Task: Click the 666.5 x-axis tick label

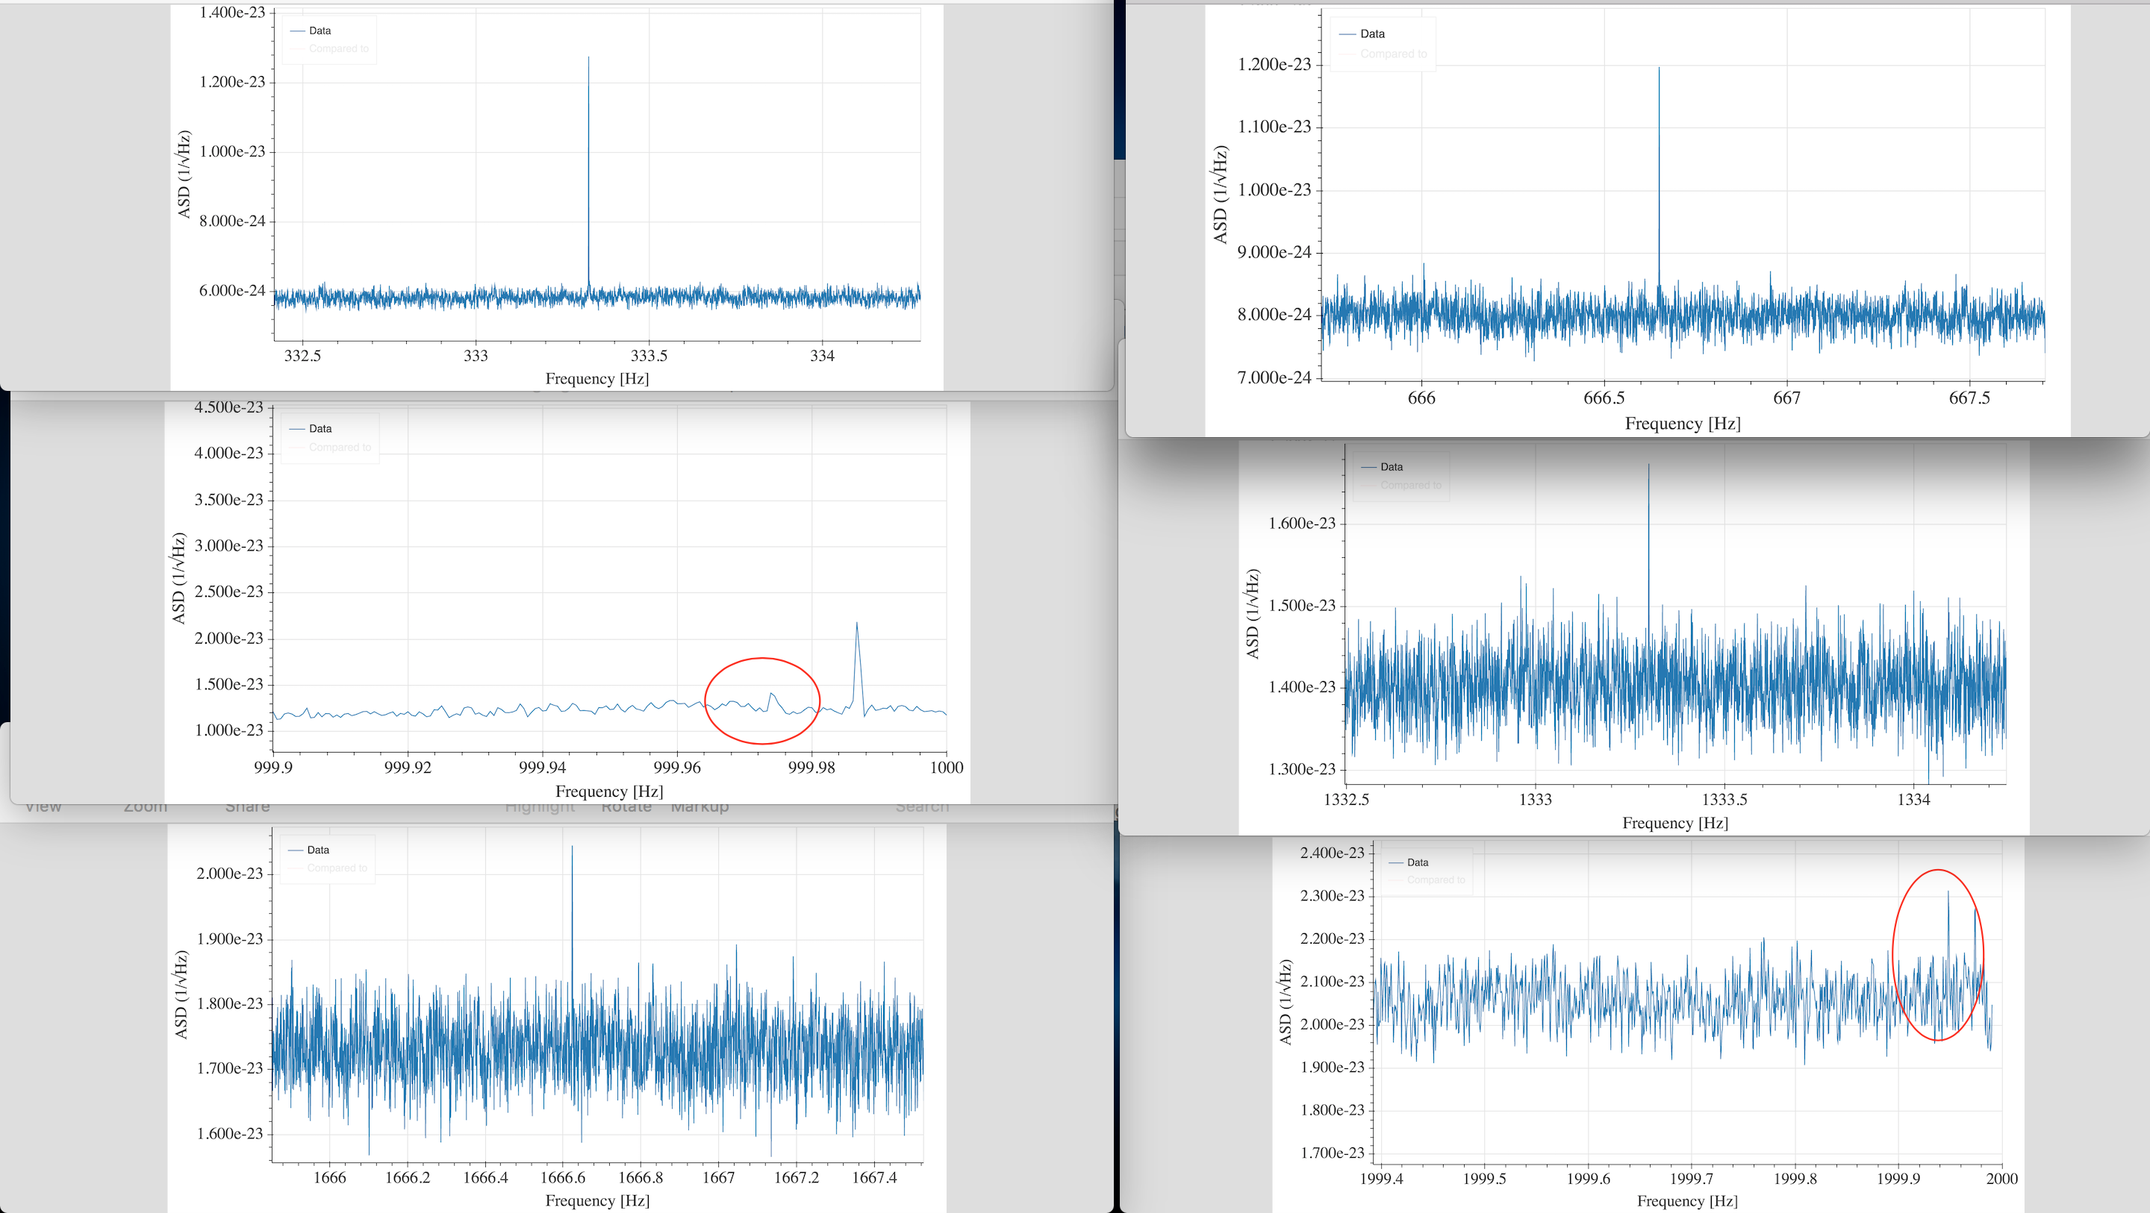Action: click(1604, 399)
